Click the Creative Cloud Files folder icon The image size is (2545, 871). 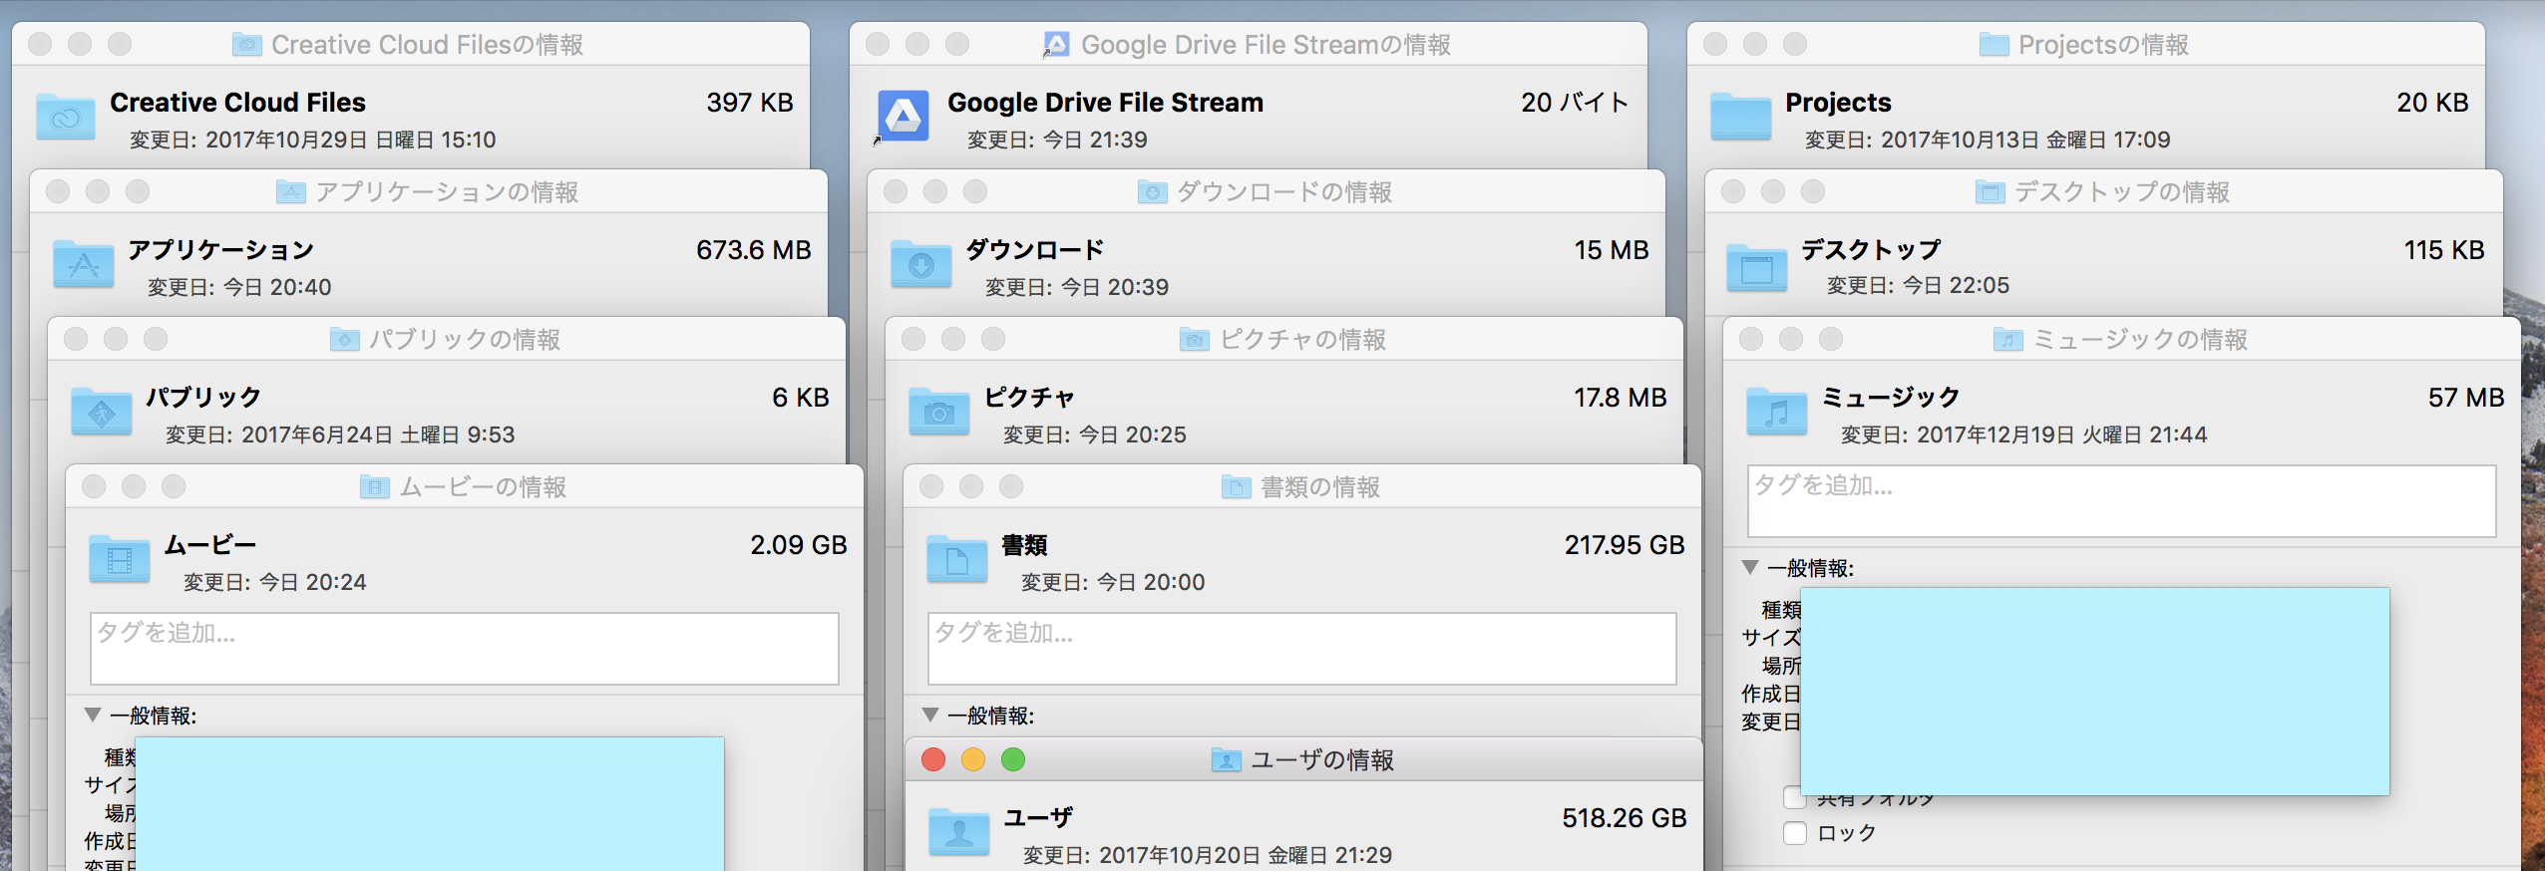coord(66,117)
